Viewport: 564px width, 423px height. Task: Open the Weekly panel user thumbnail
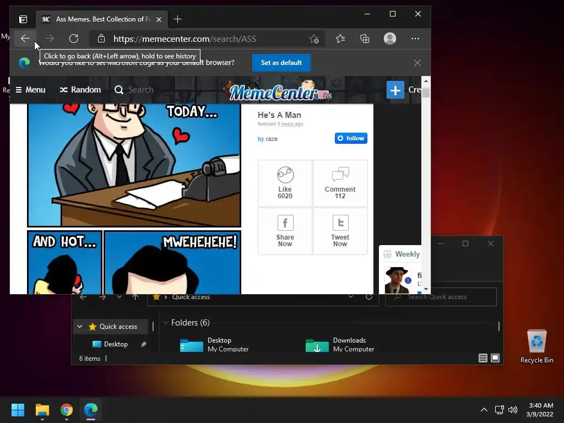(398, 280)
